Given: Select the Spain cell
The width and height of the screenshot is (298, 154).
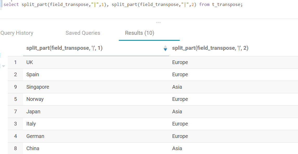Looking at the screenshot, I should point(33,74).
